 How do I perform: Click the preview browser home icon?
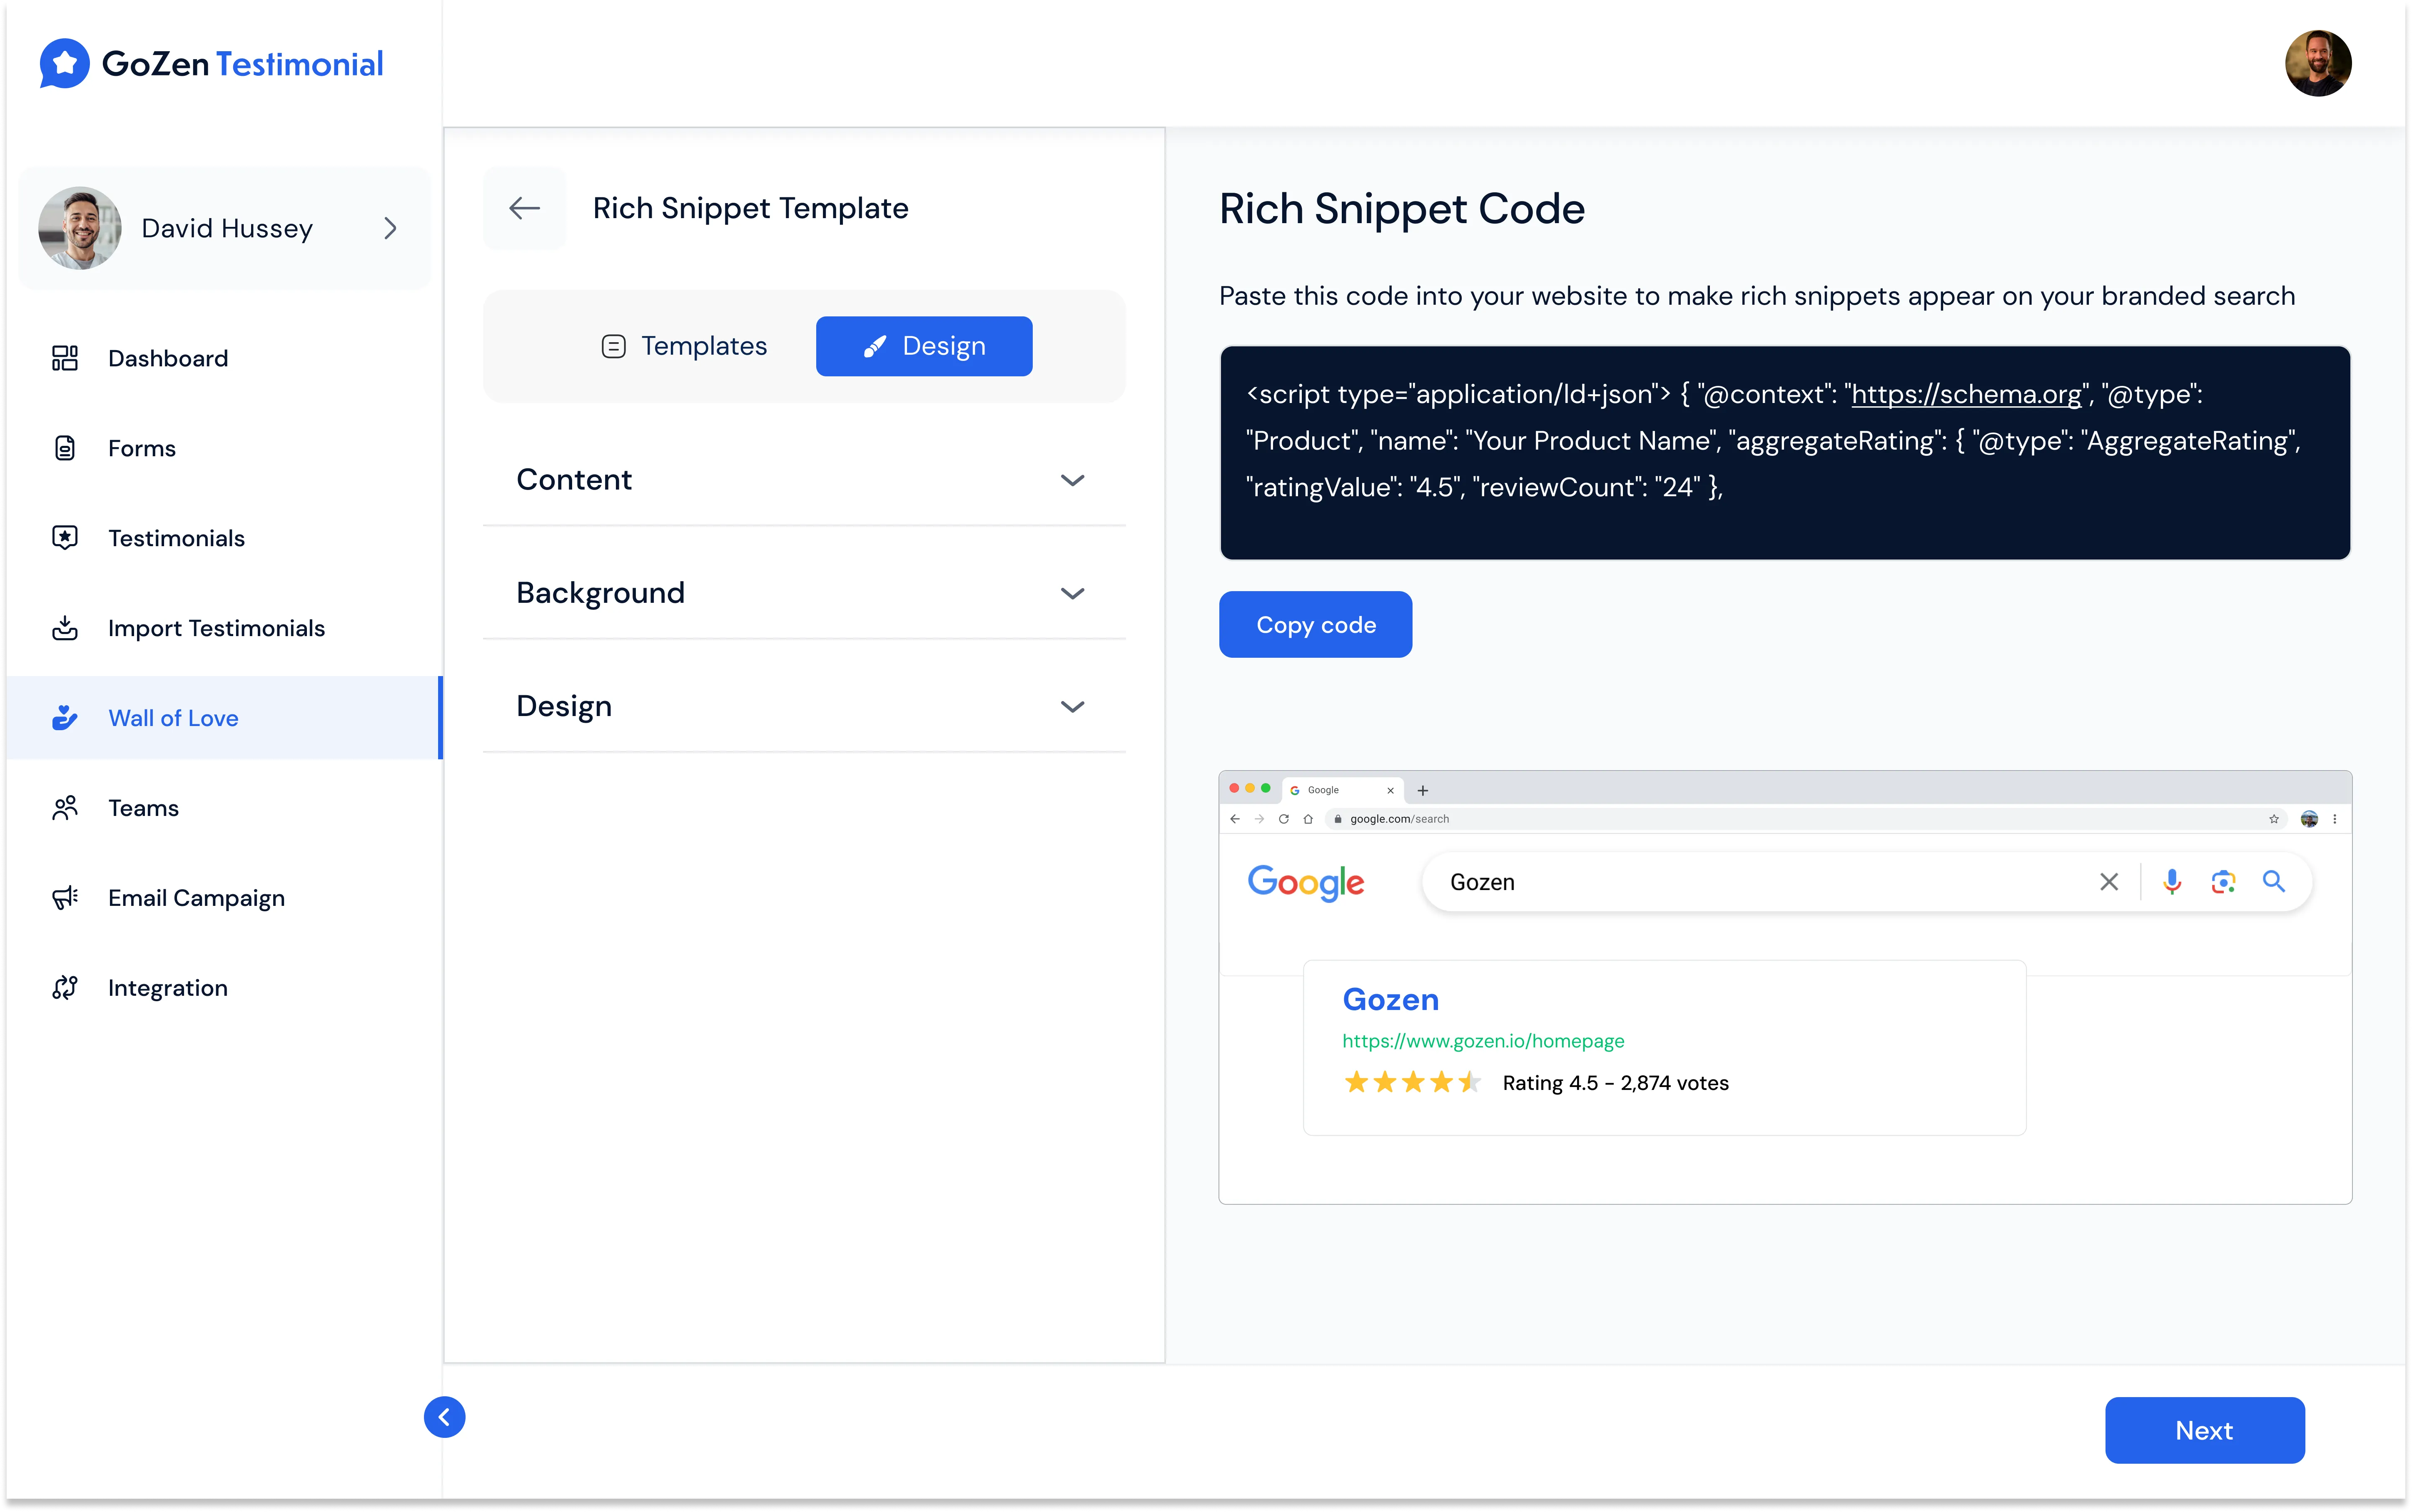(x=1308, y=819)
